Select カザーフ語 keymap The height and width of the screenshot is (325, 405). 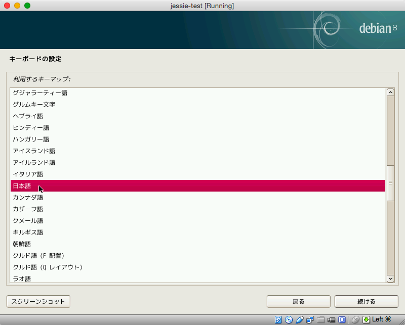point(198,209)
